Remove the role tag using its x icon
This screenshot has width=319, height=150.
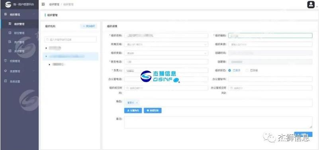[137, 103]
